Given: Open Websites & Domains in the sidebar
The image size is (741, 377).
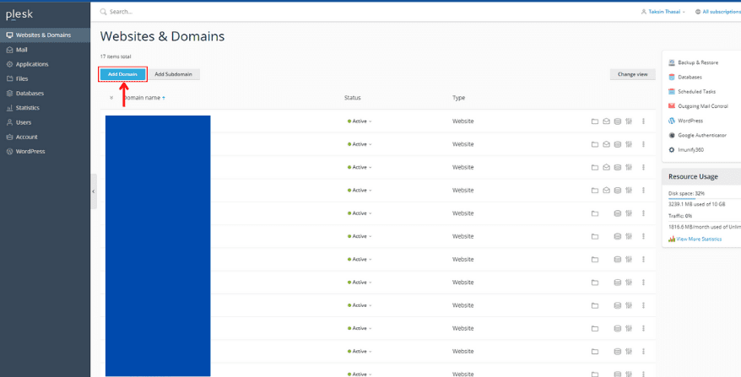Looking at the screenshot, I should [x=45, y=35].
